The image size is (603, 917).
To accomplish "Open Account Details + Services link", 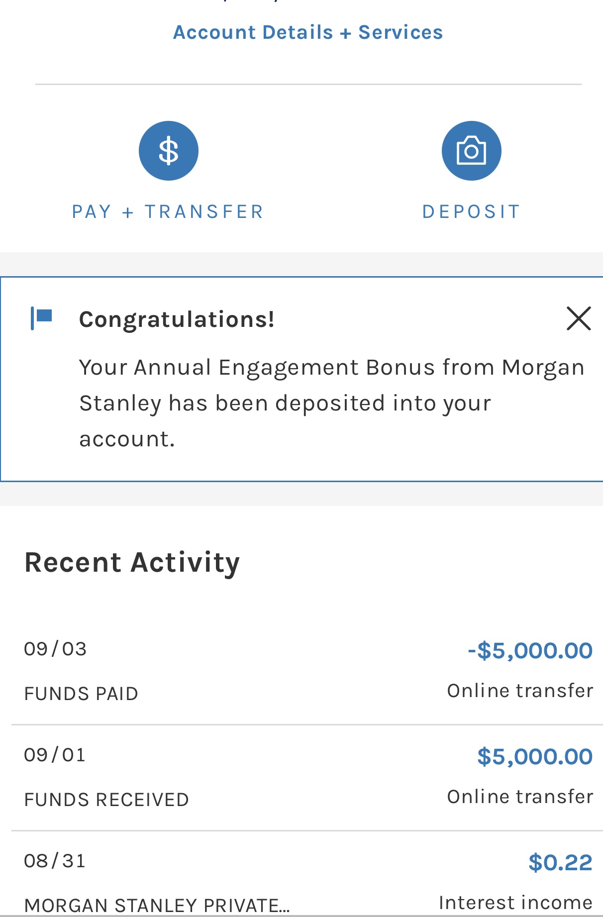I will [x=308, y=32].
